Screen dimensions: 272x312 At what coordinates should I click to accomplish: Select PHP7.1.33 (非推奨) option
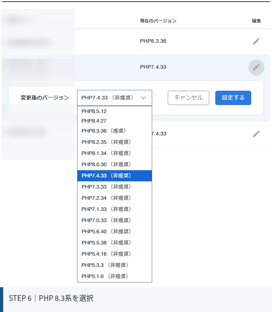pos(115,209)
